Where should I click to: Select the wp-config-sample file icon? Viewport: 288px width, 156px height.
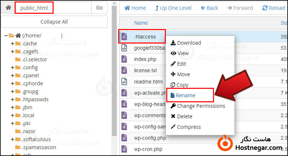(124, 127)
